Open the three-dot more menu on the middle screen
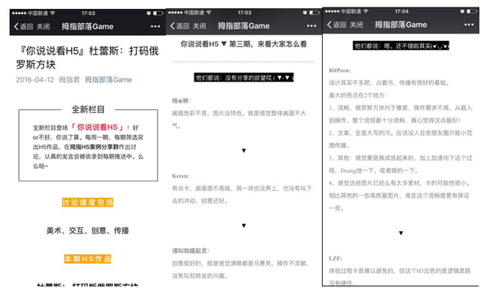 (311, 25)
